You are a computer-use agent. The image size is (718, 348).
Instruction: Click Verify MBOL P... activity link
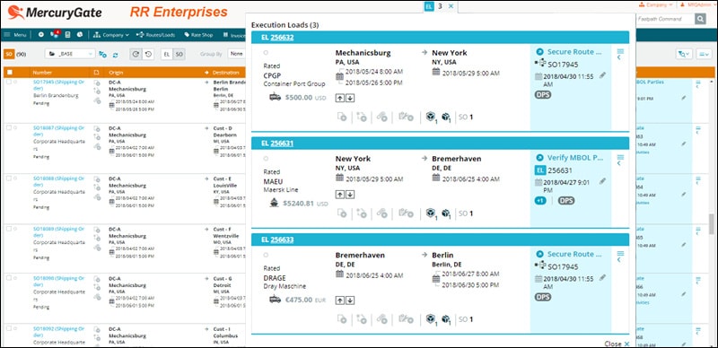(x=575, y=158)
